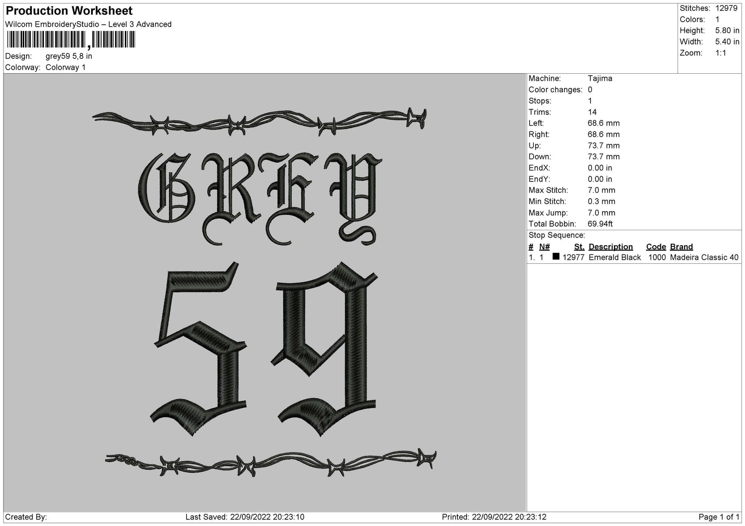Click the 'Colorway 1' value

coord(65,67)
